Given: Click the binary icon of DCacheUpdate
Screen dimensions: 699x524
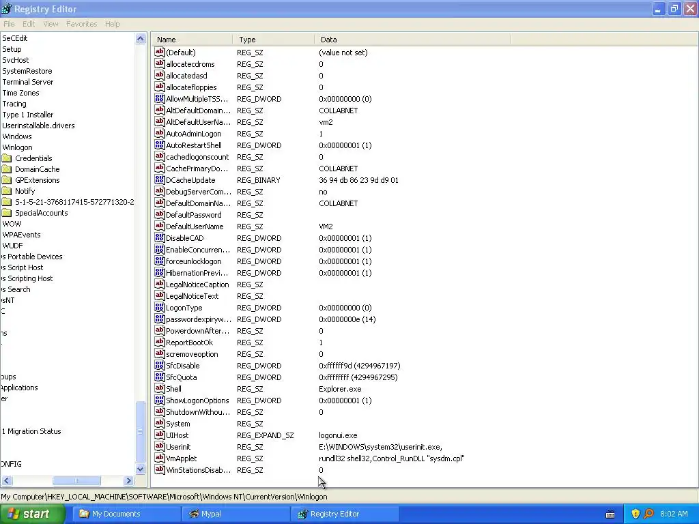Looking at the screenshot, I should point(160,179).
